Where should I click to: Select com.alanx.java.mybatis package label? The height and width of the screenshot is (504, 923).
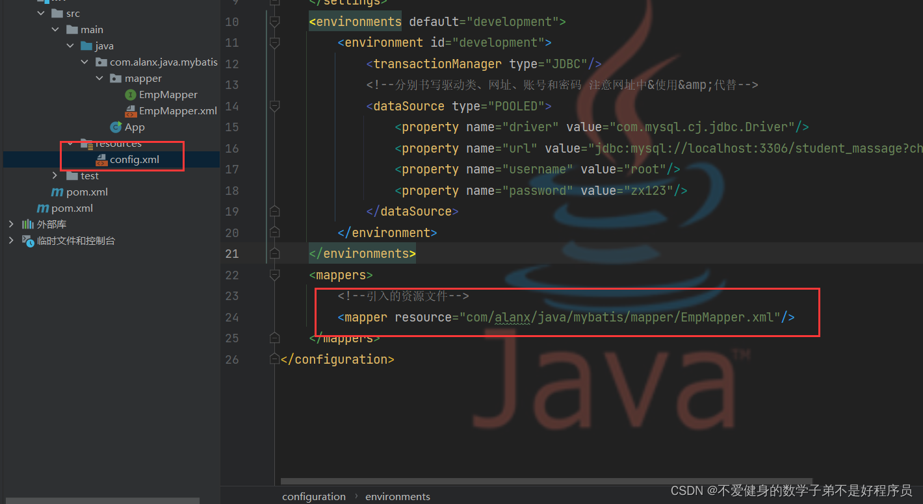164,62
